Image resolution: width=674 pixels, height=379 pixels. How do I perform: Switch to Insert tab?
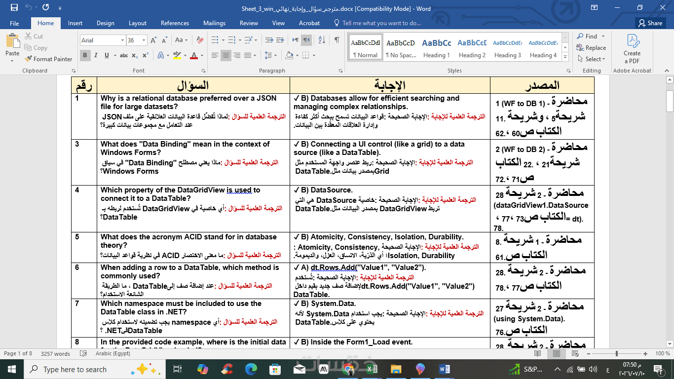coord(75,23)
